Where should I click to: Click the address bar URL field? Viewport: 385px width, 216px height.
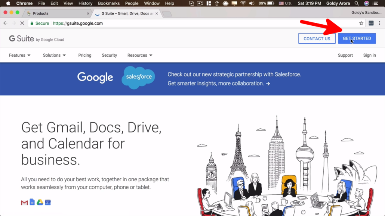tap(197, 23)
